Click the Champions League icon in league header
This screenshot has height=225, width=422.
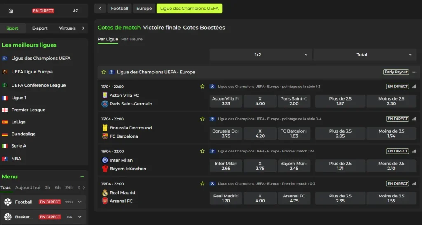(x=111, y=72)
